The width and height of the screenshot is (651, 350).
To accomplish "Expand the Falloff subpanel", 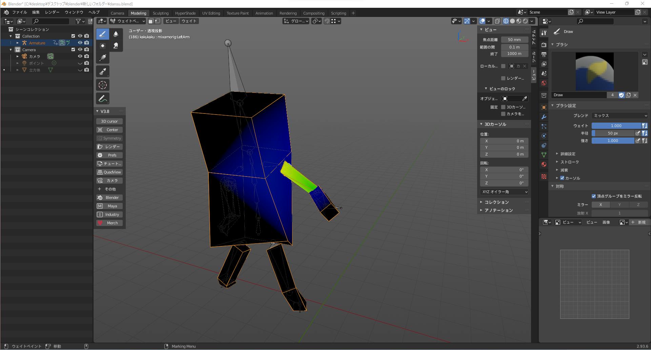I will tap(564, 170).
